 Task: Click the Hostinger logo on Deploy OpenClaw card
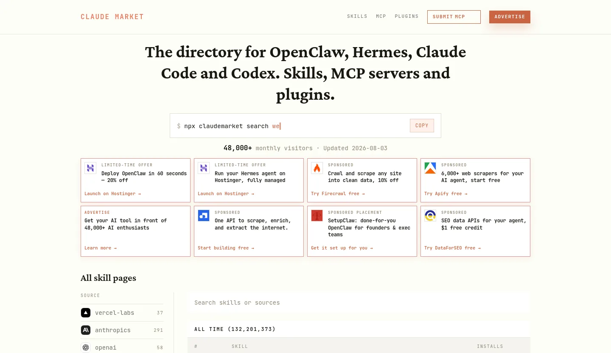(90, 168)
